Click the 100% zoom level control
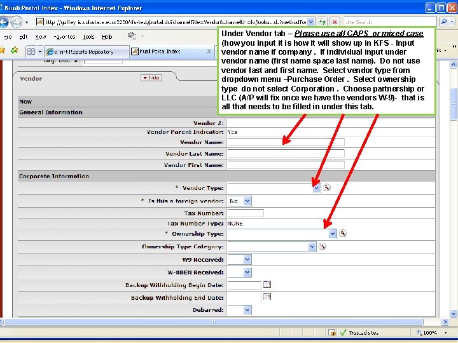 click(x=427, y=332)
